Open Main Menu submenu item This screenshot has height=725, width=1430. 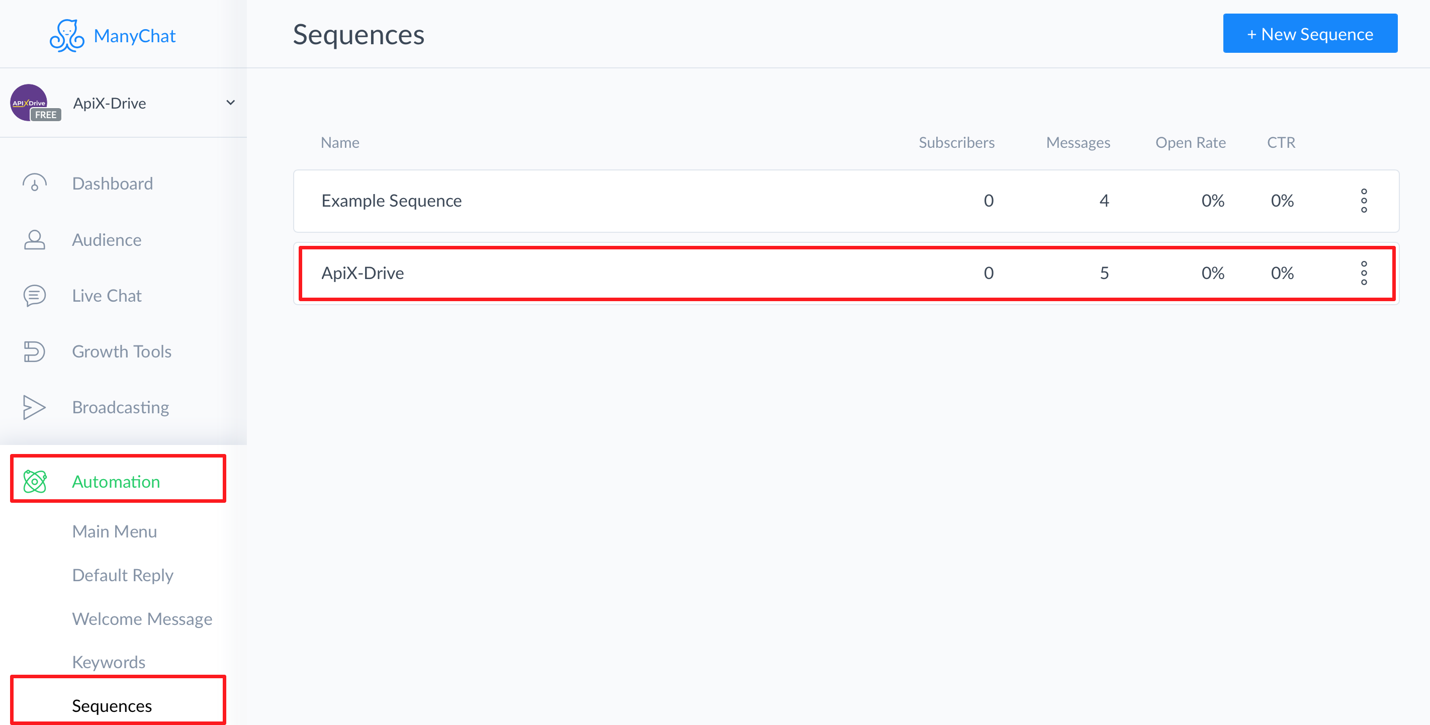[114, 531]
